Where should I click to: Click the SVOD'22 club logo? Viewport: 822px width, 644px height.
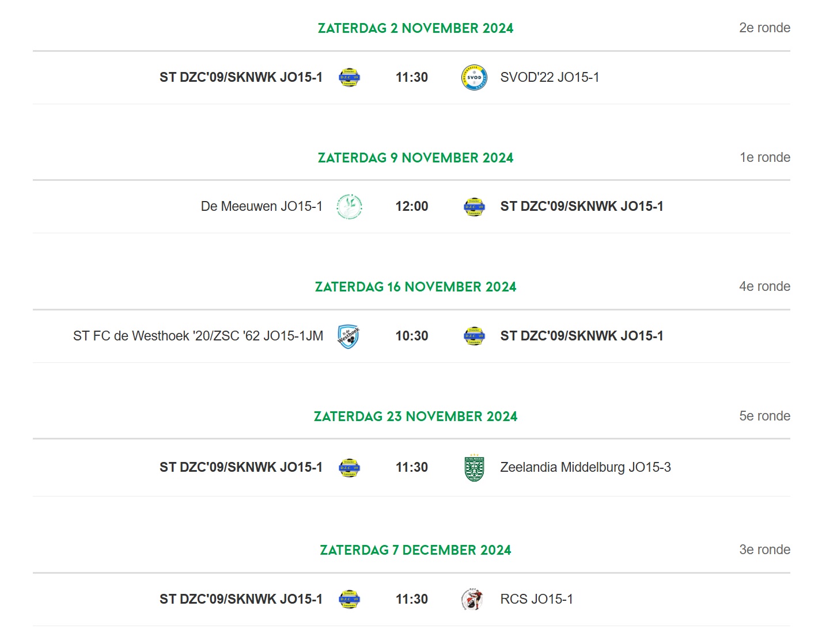[474, 77]
